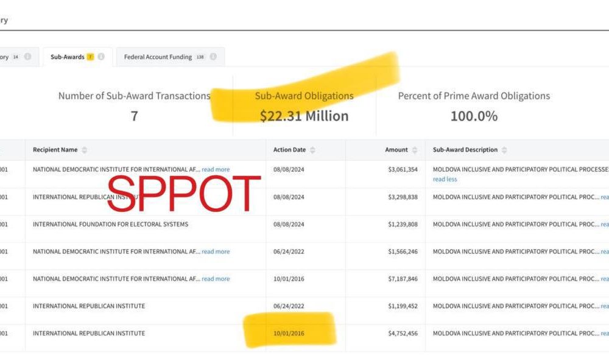The image size is (609, 355).
Task: Click the highlighted 10/01/2016 date in last row
Action: tap(289, 333)
